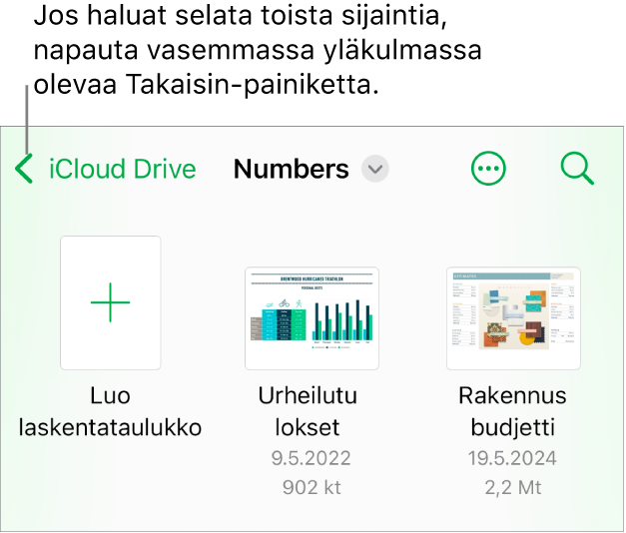Select the Luo laskentataulukko label
626x533 pixels.
point(110,411)
